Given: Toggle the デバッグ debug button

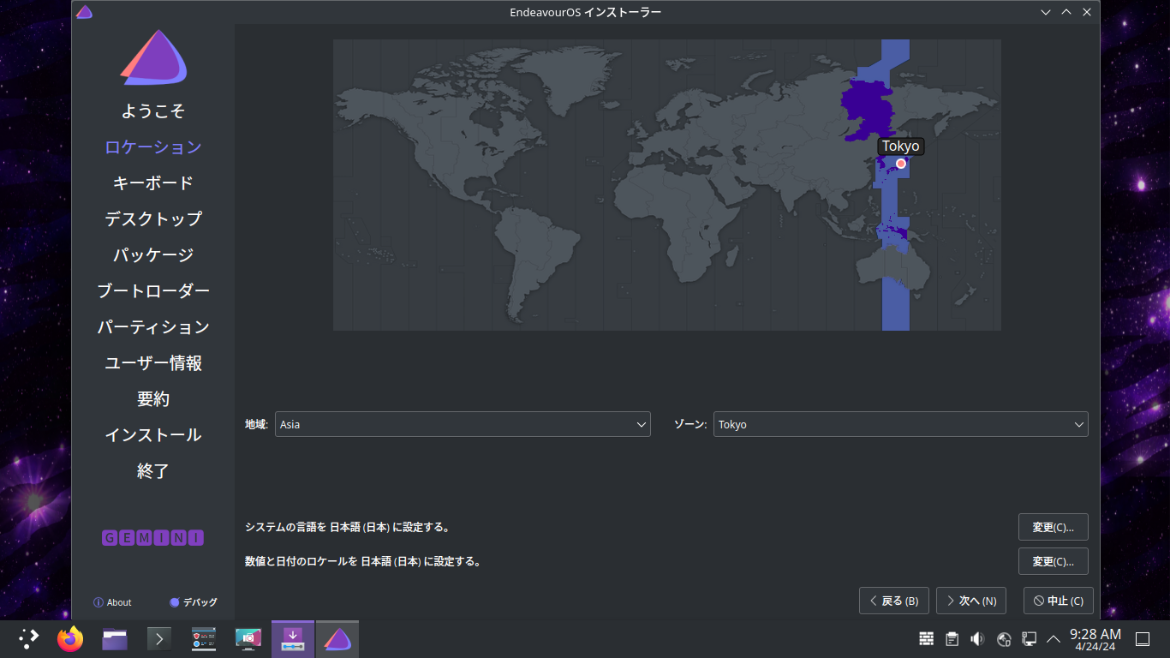Looking at the screenshot, I should [x=194, y=602].
